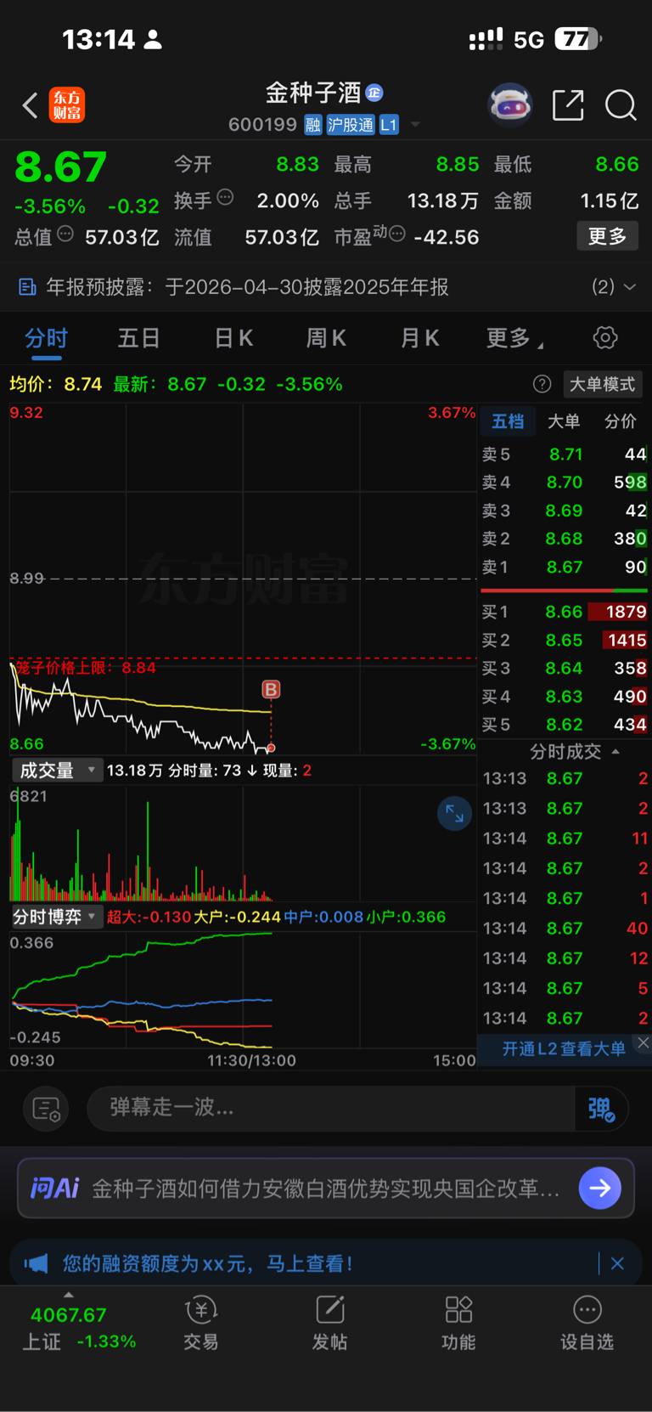Tap the info icon beside 换手

225,197
